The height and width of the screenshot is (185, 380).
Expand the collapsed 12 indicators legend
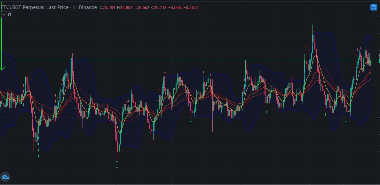pyautogui.click(x=7, y=15)
